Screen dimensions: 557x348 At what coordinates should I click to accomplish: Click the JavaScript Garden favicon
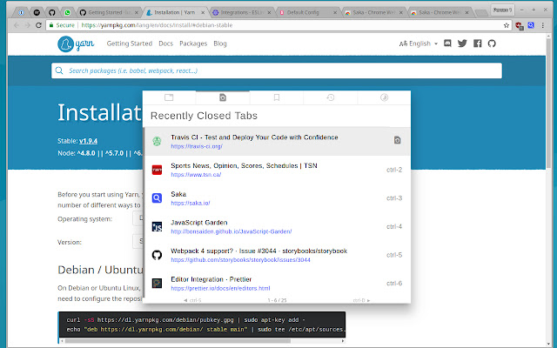coord(157,226)
